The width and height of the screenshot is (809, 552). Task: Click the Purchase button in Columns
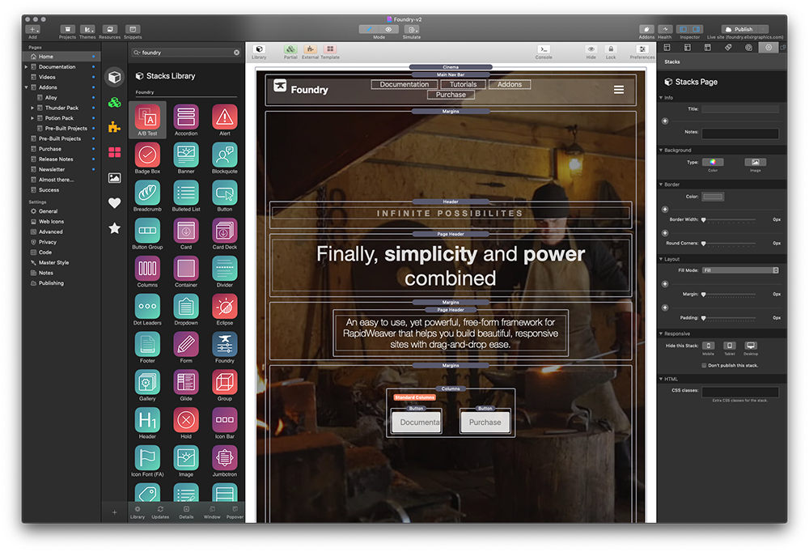click(485, 422)
